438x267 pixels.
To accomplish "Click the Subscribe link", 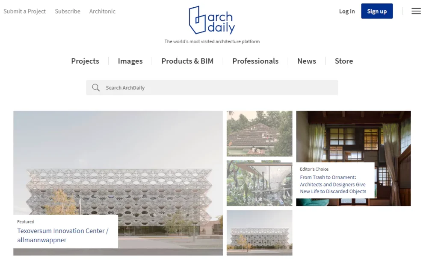I will click(x=68, y=12).
